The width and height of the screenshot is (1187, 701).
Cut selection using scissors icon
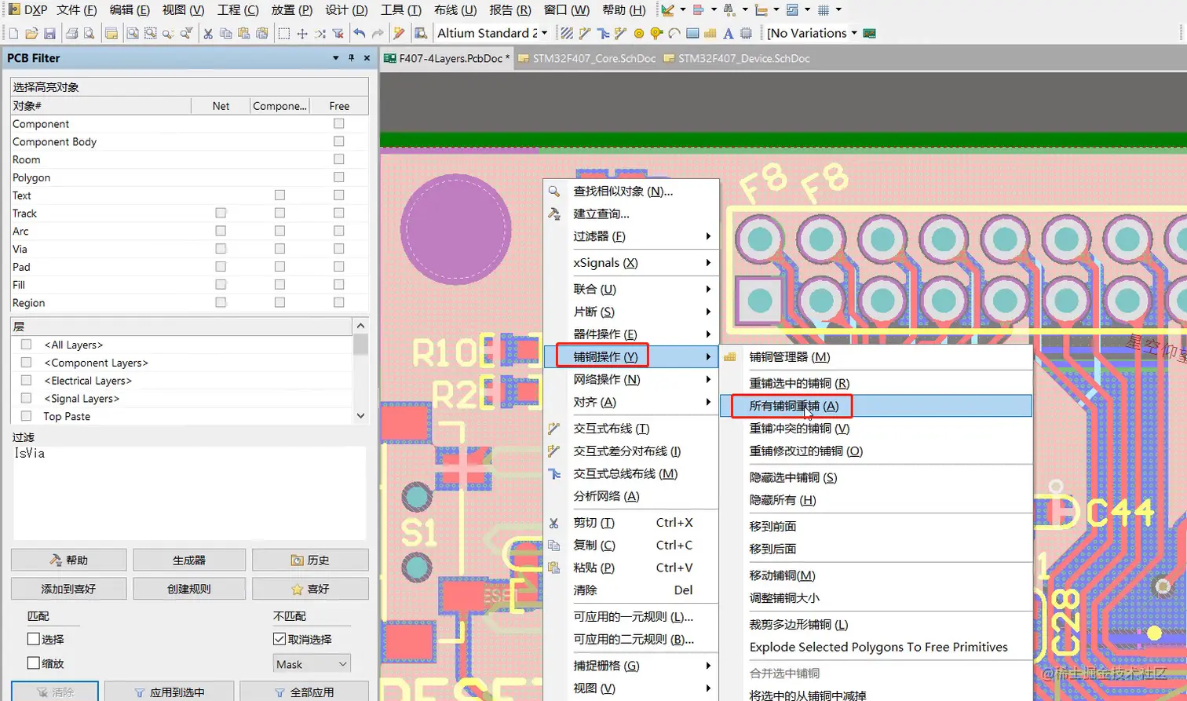(x=208, y=33)
